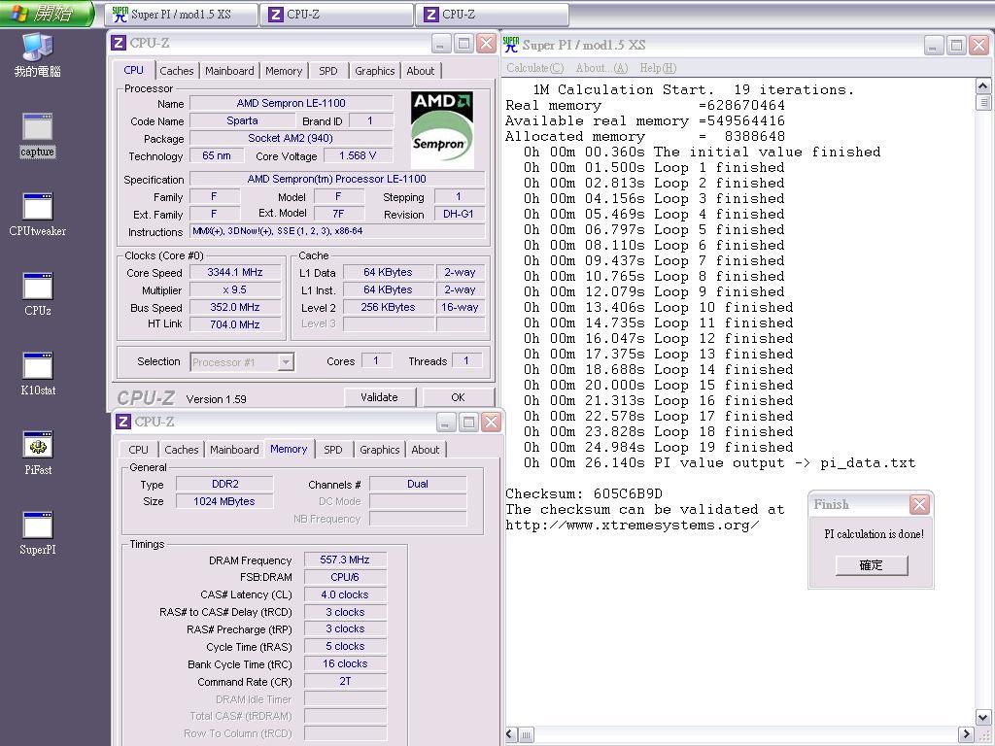Click the FSB:DRAM value CPU/6
Screen dimensions: 995x746
pyautogui.click(x=345, y=577)
